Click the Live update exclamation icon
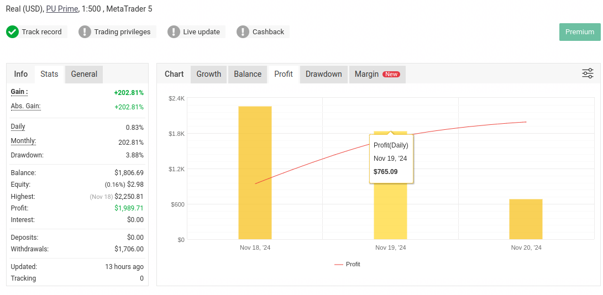 [174, 32]
